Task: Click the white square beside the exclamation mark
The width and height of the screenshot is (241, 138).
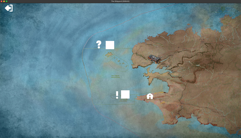Action: (x=125, y=94)
